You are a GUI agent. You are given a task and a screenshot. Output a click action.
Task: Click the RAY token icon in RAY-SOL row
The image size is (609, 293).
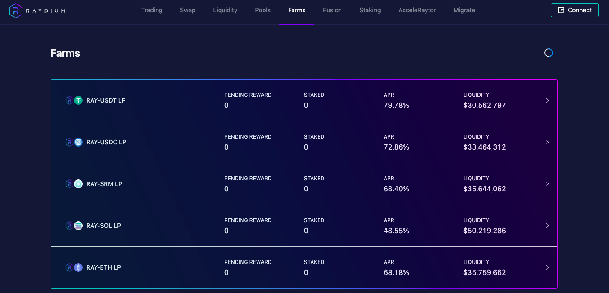(69, 226)
